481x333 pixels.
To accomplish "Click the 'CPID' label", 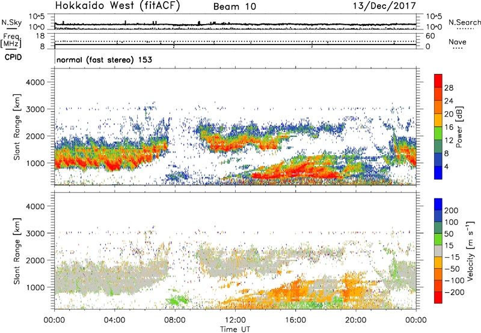I will coord(13,57).
